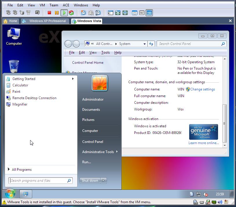Open the VM menu
The width and height of the screenshot is (236, 207).
[x=42, y=5]
